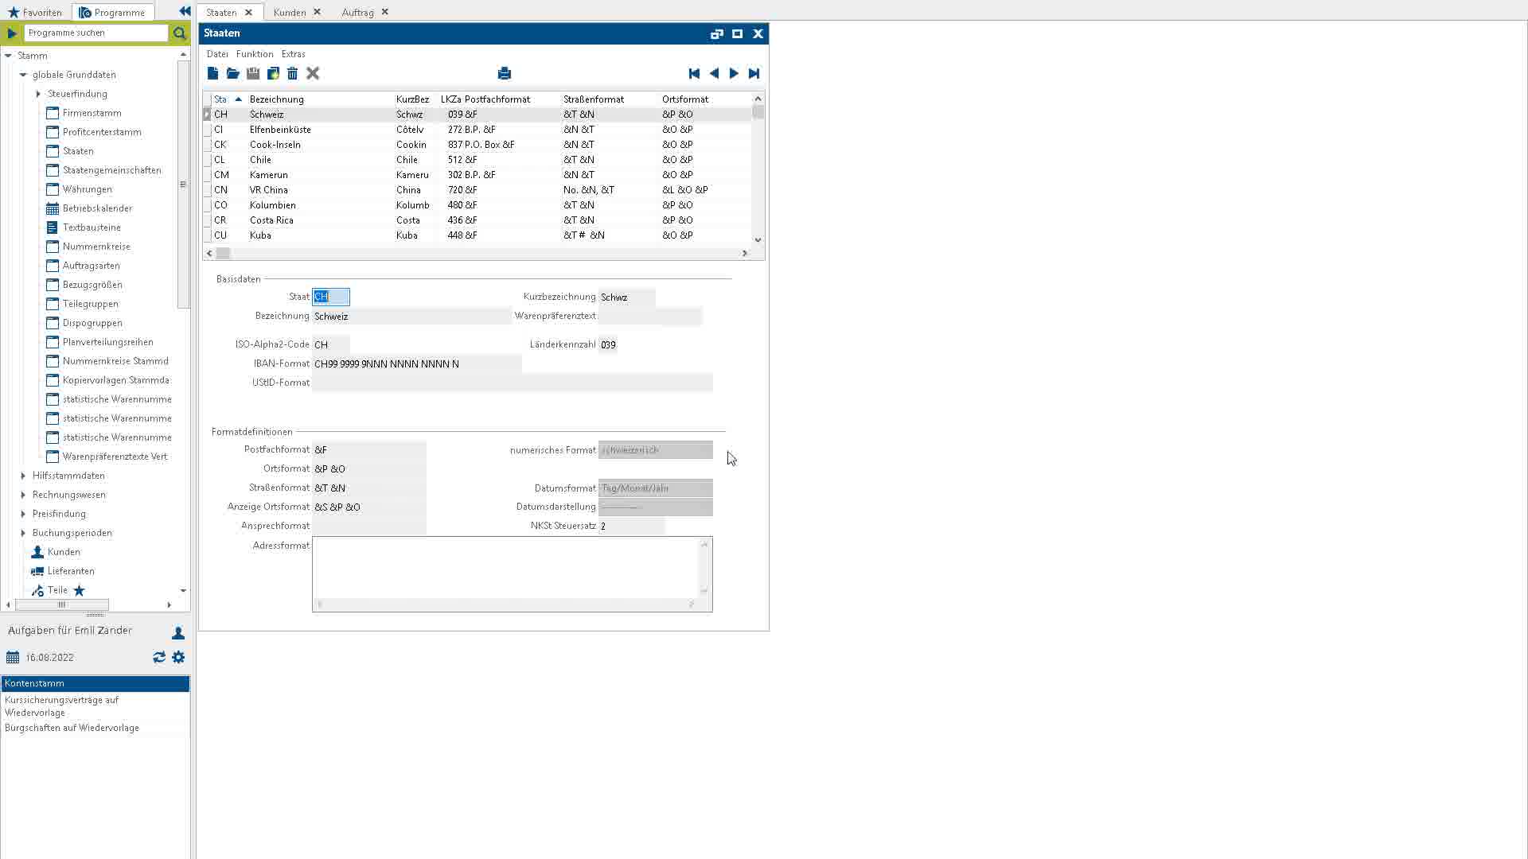1528x859 pixels.
Task: Click the table's horizontal scrollbar thumb
Action: coord(224,253)
